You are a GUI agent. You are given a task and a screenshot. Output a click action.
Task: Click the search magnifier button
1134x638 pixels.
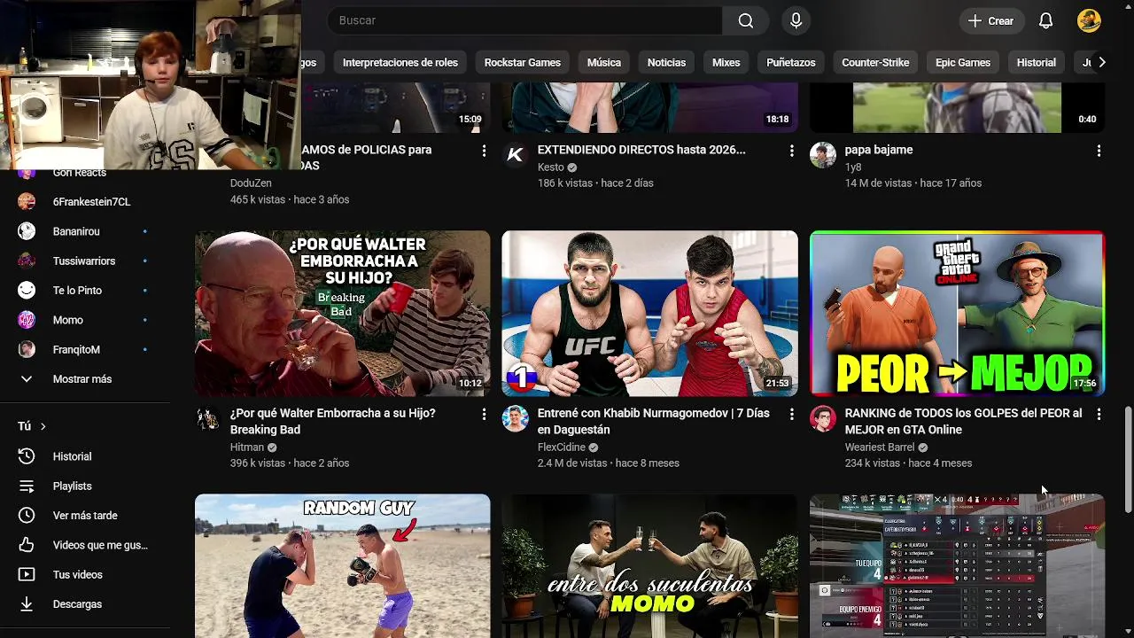coord(746,20)
